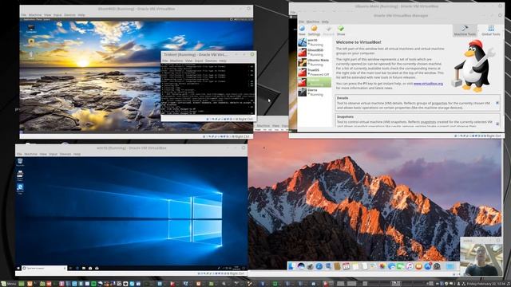The height and width of the screenshot is (287, 511).
Task: Click the Windows 10 Start button
Action: (18, 268)
